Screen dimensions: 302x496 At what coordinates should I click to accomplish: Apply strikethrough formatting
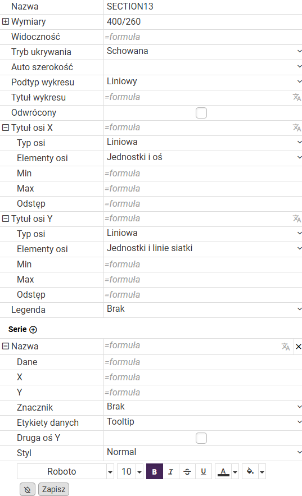[x=187, y=472]
